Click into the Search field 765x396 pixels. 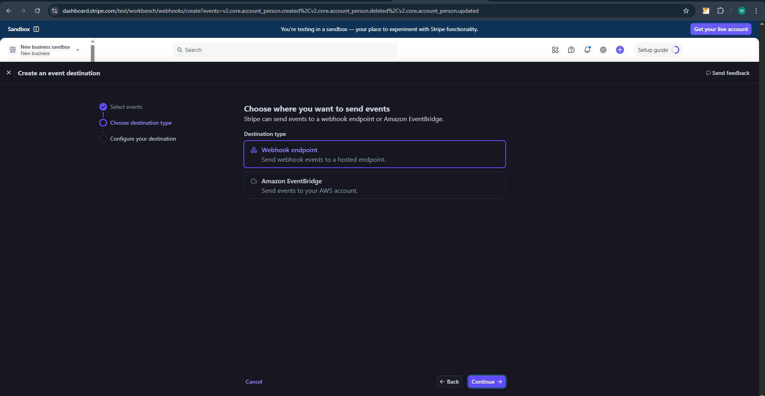point(285,50)
